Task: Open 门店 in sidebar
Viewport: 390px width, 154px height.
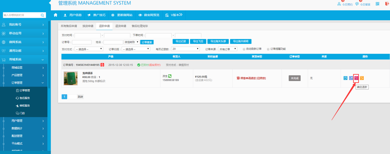Action: pos(22,113)
